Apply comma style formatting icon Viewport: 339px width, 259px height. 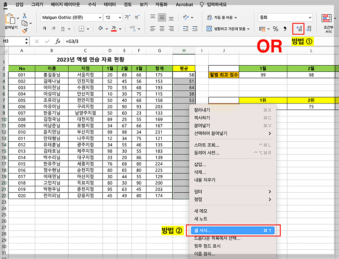tap(285, 29)
